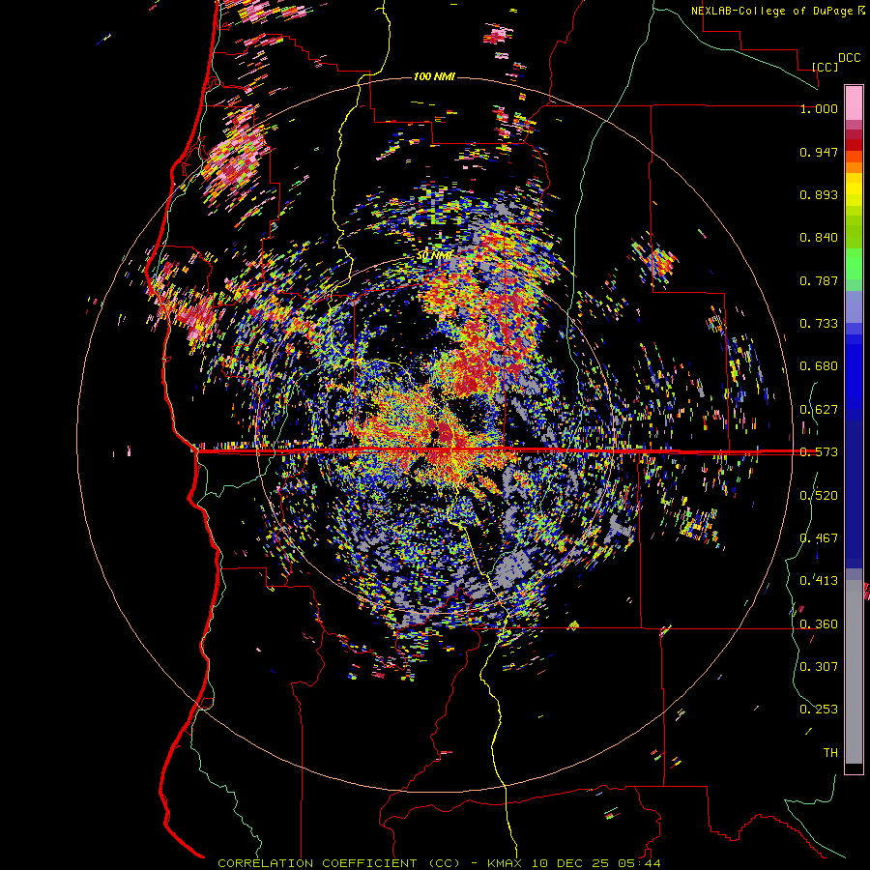Pick the pink segment atop the color scale
The width and height of the screenshot is (870, 870).
854,102
